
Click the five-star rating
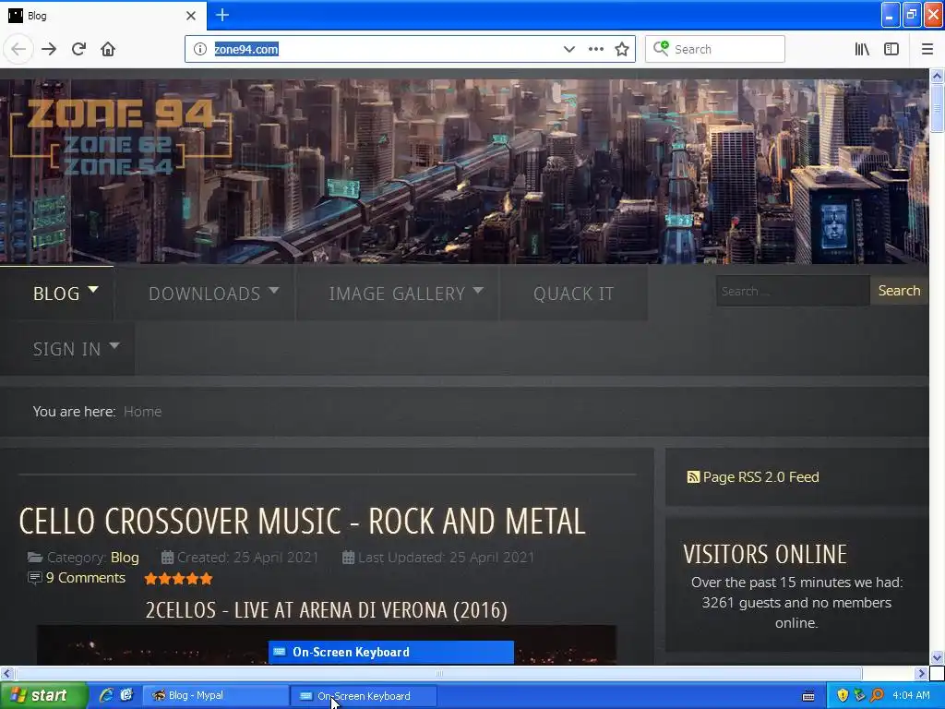(178, 579)
